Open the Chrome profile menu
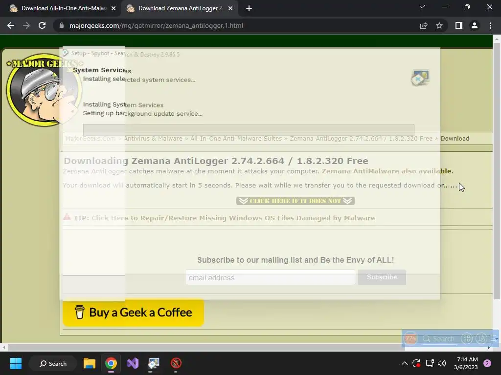Image resolution: width=501 pixels, height=375 pixels. click(x=475, y=25)
